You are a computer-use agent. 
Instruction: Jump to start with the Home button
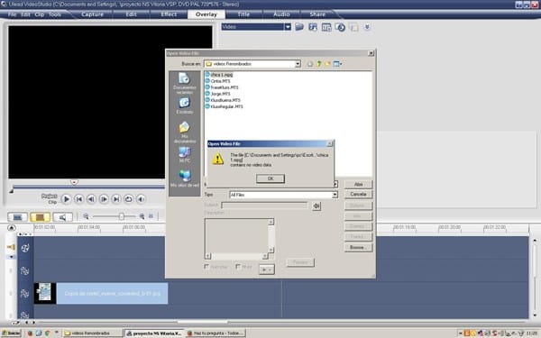coord(78,199)
